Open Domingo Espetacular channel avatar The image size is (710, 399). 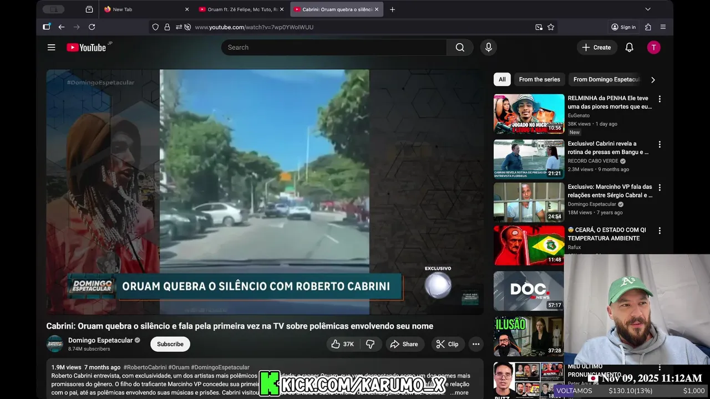(54, 344)
